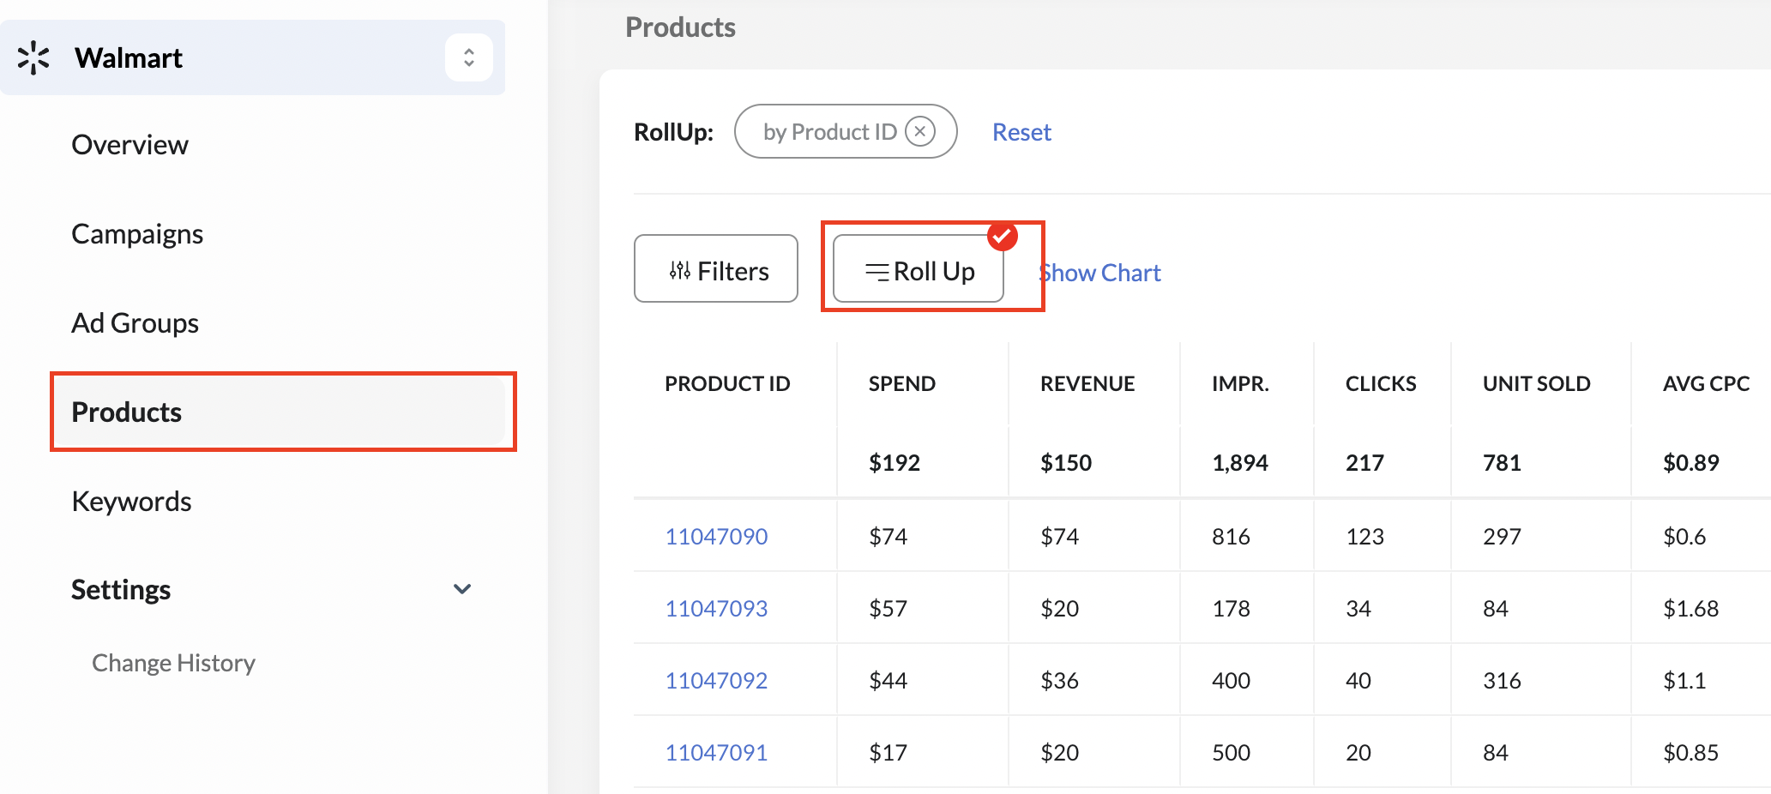Click impressions value 500

(x=1232, y=753)
